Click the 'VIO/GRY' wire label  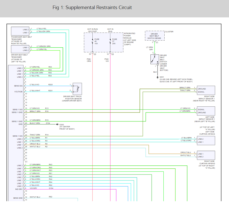click(x=33, y=188)
